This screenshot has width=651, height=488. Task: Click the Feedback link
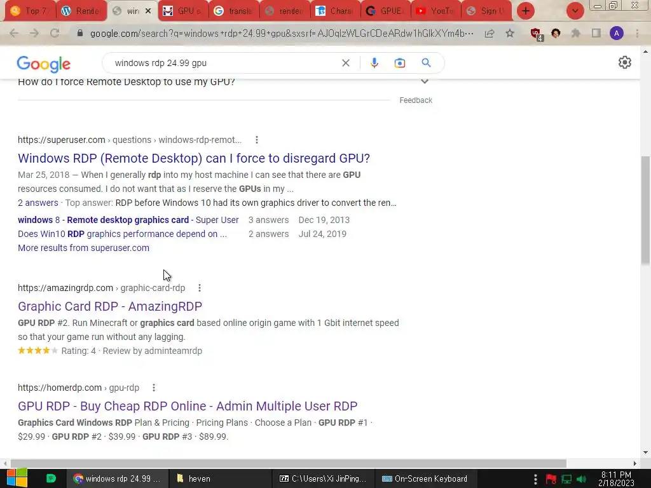pyautogui.click(x=416, y=100)
